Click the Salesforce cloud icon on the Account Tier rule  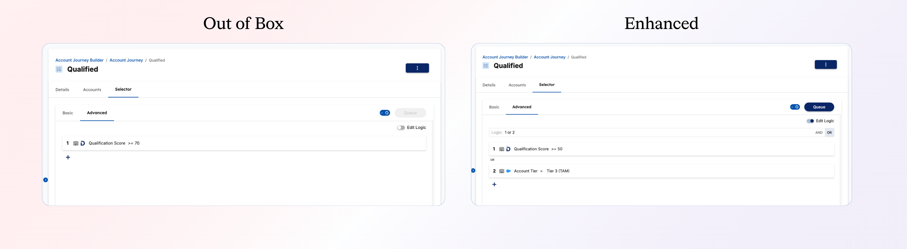pos(508,171)
